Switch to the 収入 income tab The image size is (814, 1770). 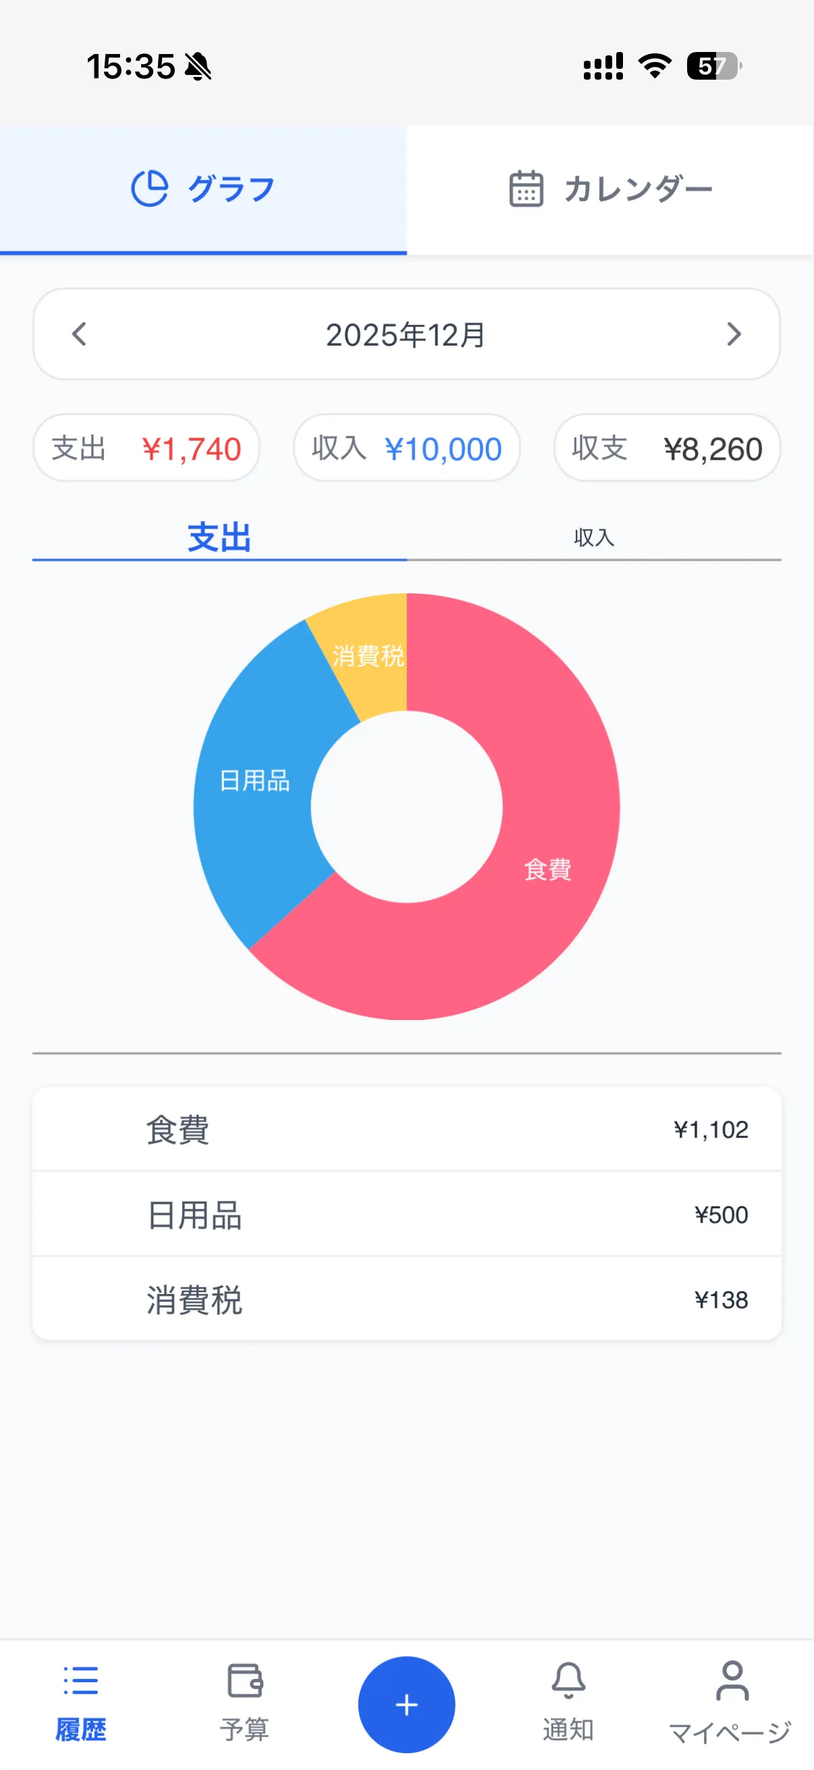pos(593,538)
